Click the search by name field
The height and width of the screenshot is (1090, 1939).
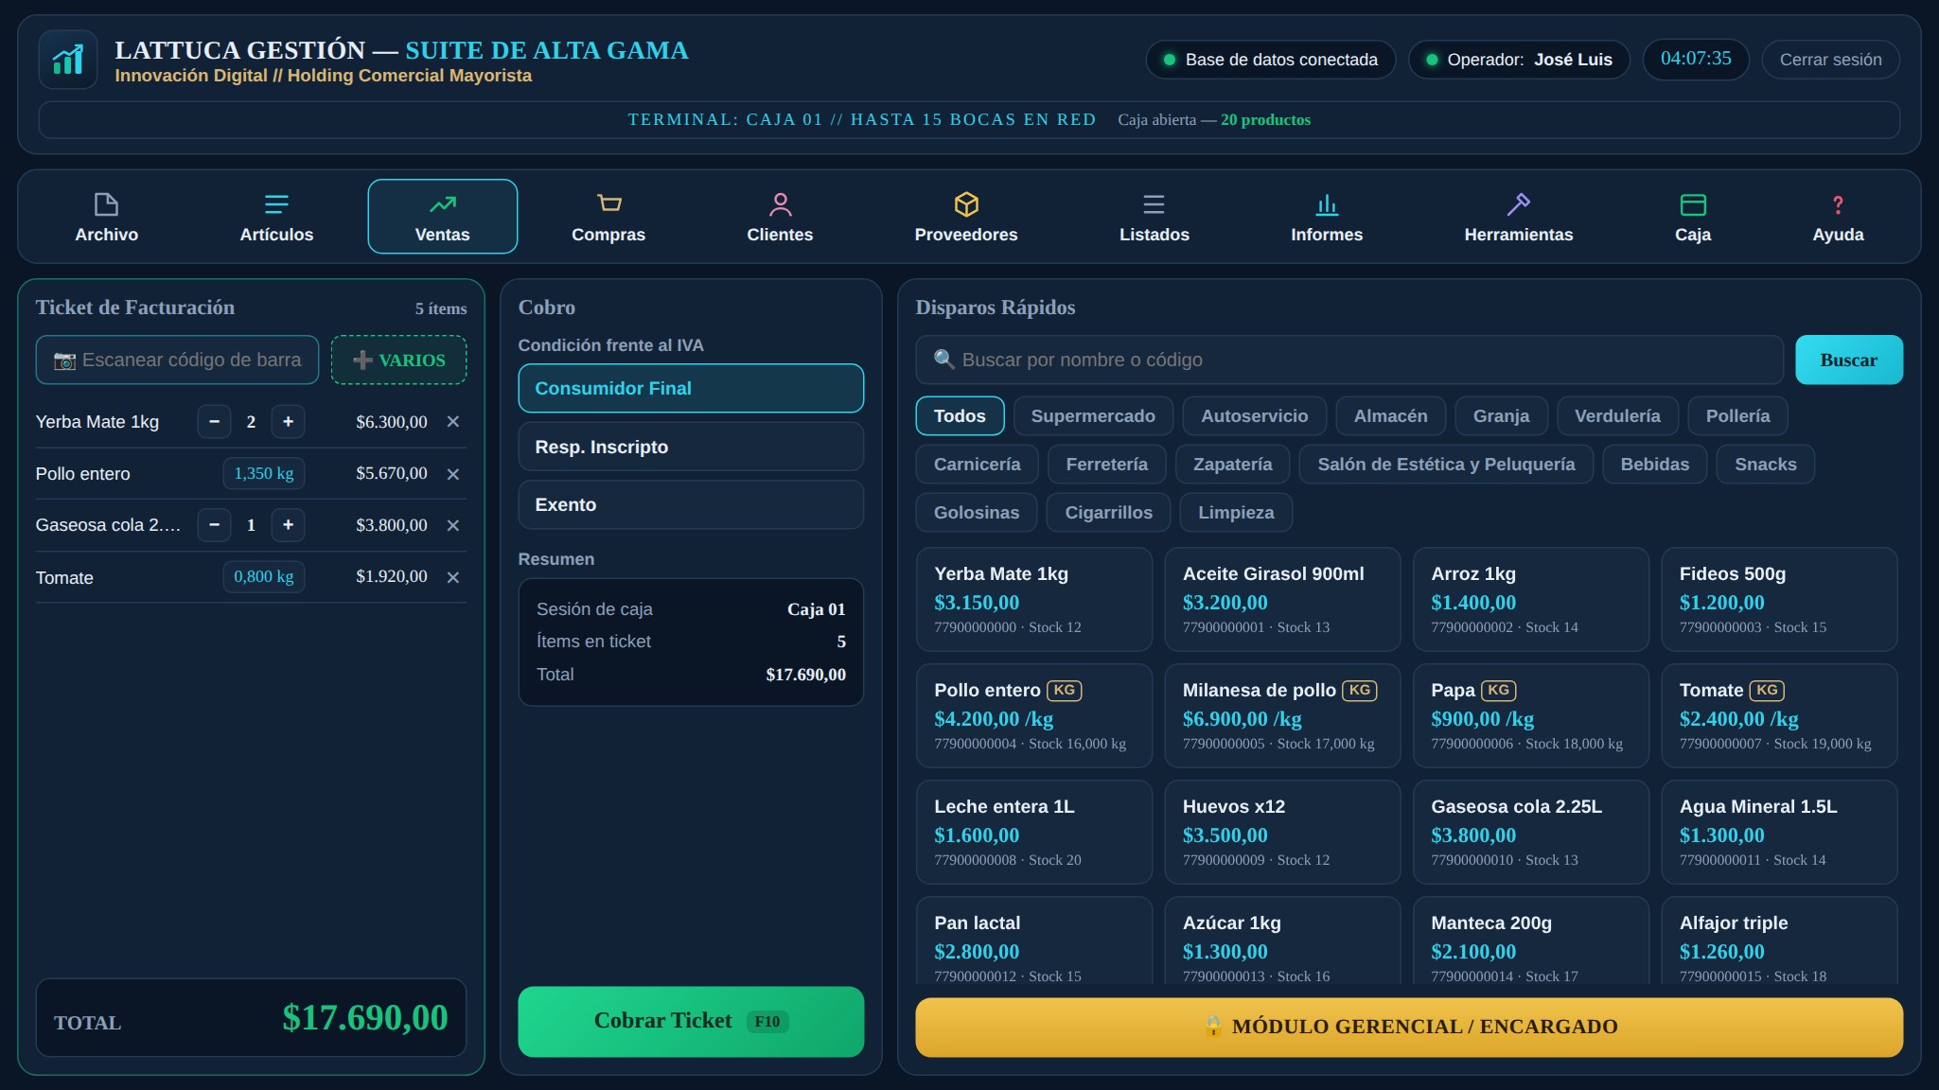click(1349, 360)
